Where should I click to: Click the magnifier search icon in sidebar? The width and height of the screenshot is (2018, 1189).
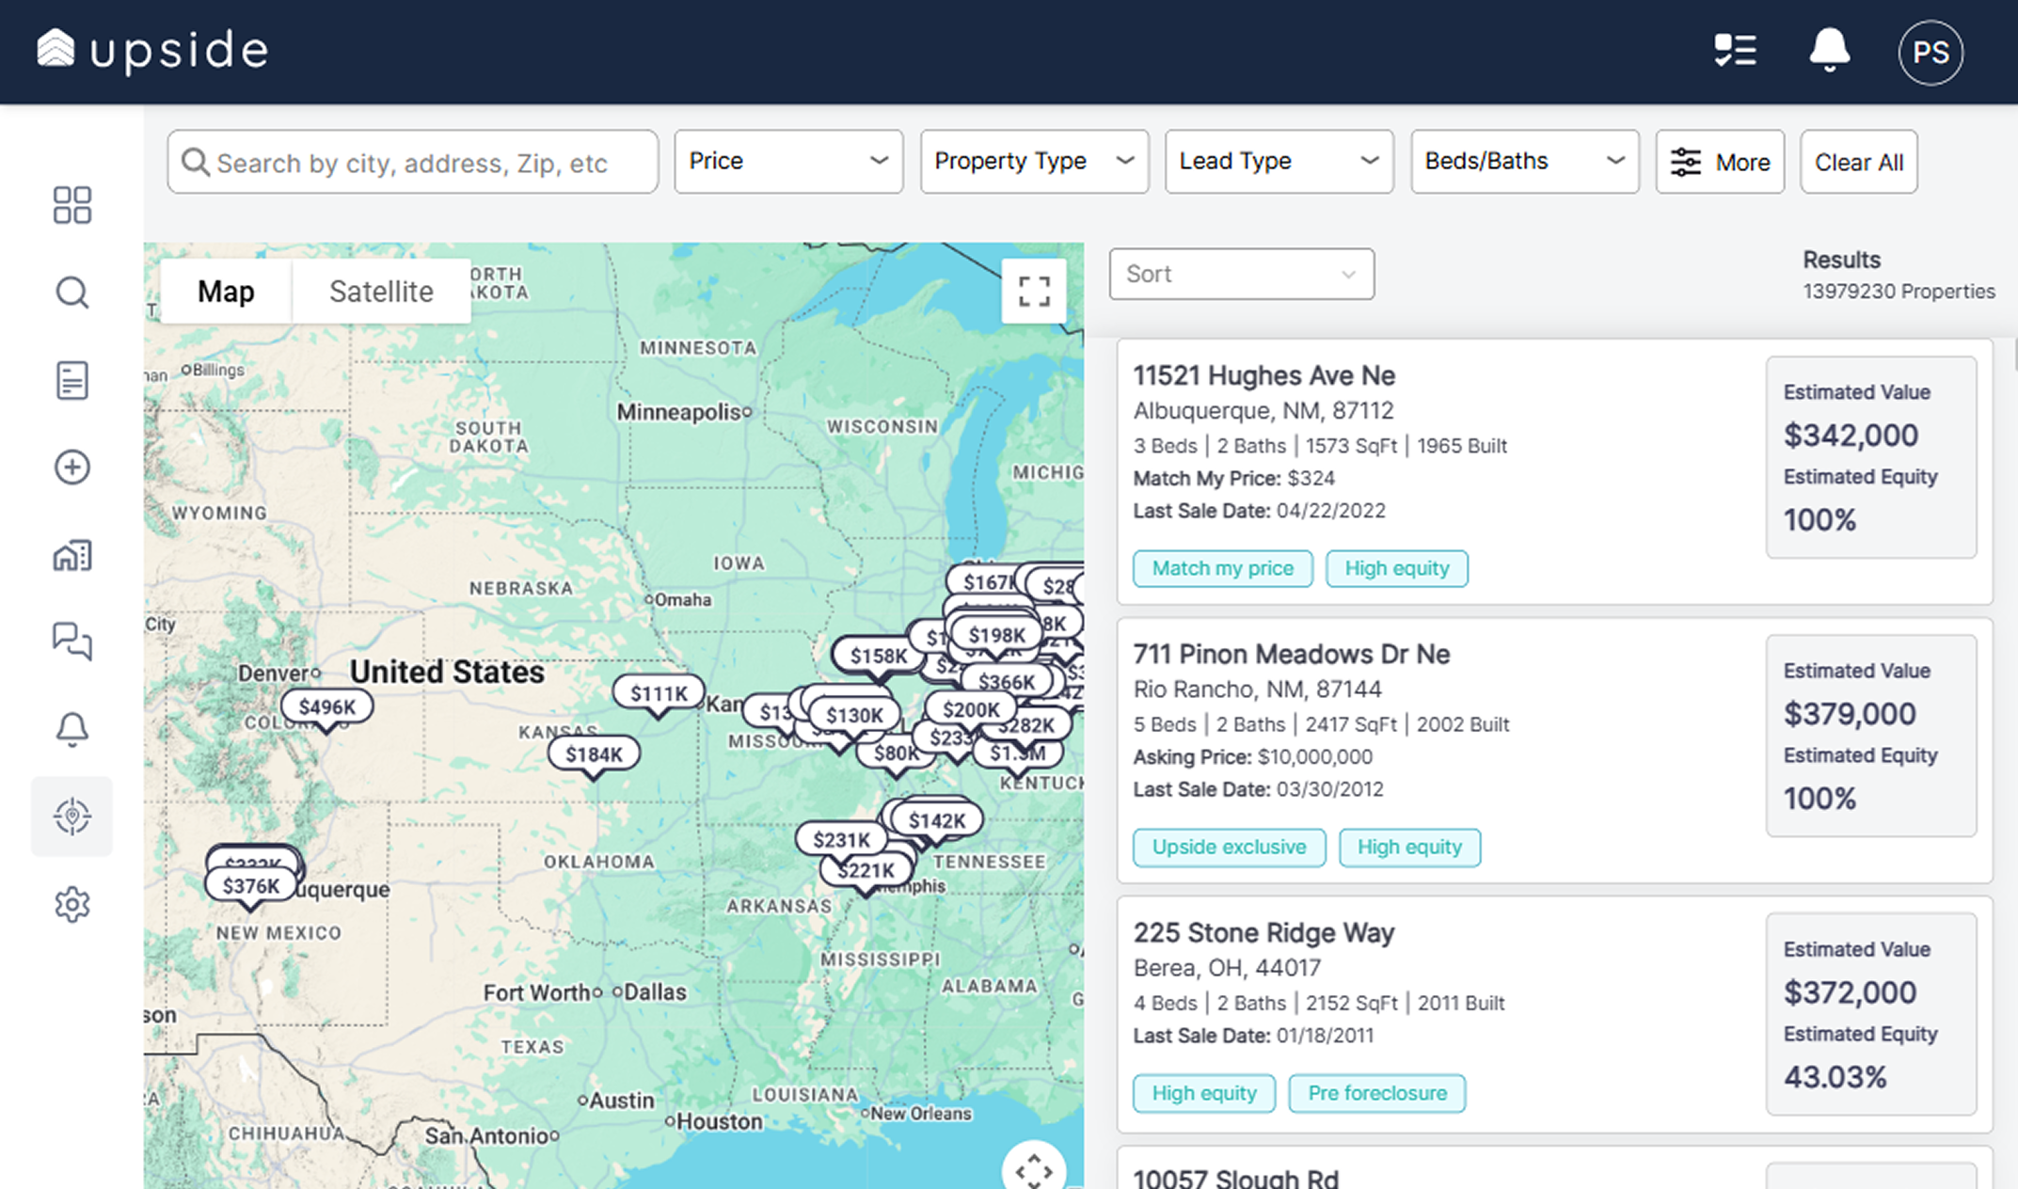[x=72, y=293]
